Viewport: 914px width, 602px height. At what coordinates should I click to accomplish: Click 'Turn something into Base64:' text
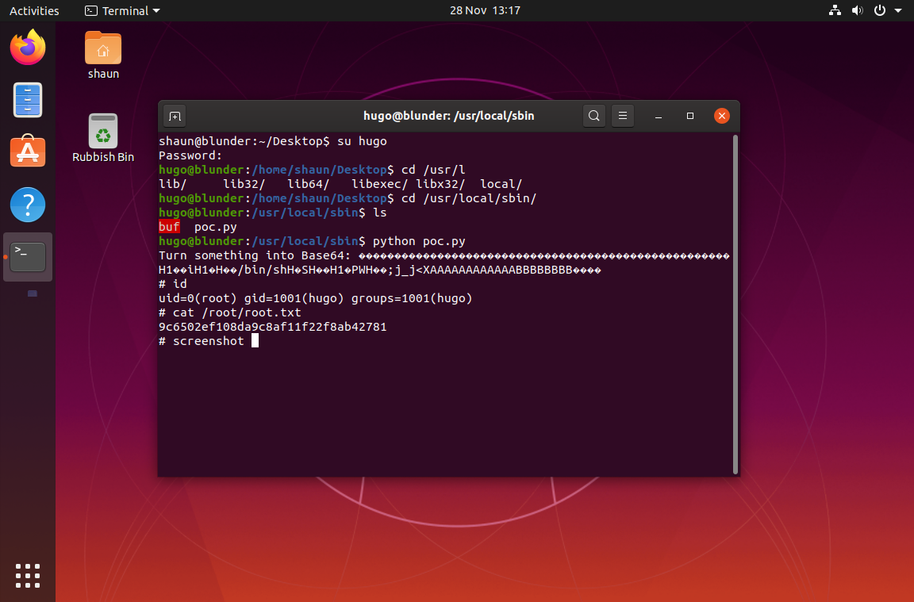coord(255,256)
